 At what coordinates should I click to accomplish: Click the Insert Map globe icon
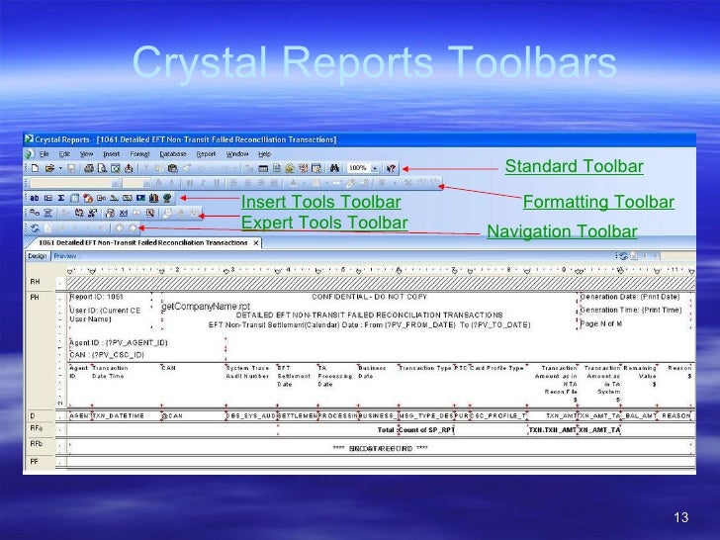pos(167,198)
